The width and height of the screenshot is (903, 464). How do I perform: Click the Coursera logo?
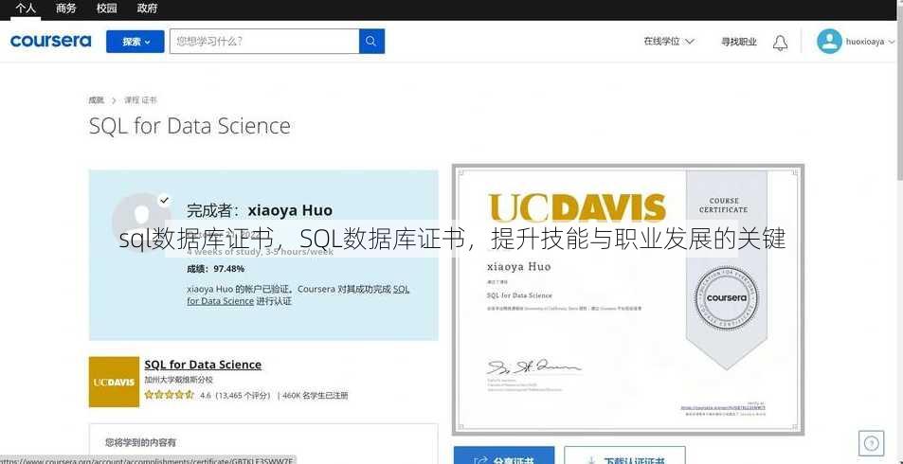pos(50,41)
